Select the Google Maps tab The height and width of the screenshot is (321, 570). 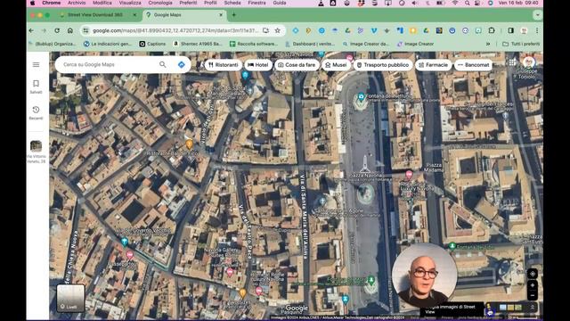coord(183,15)
